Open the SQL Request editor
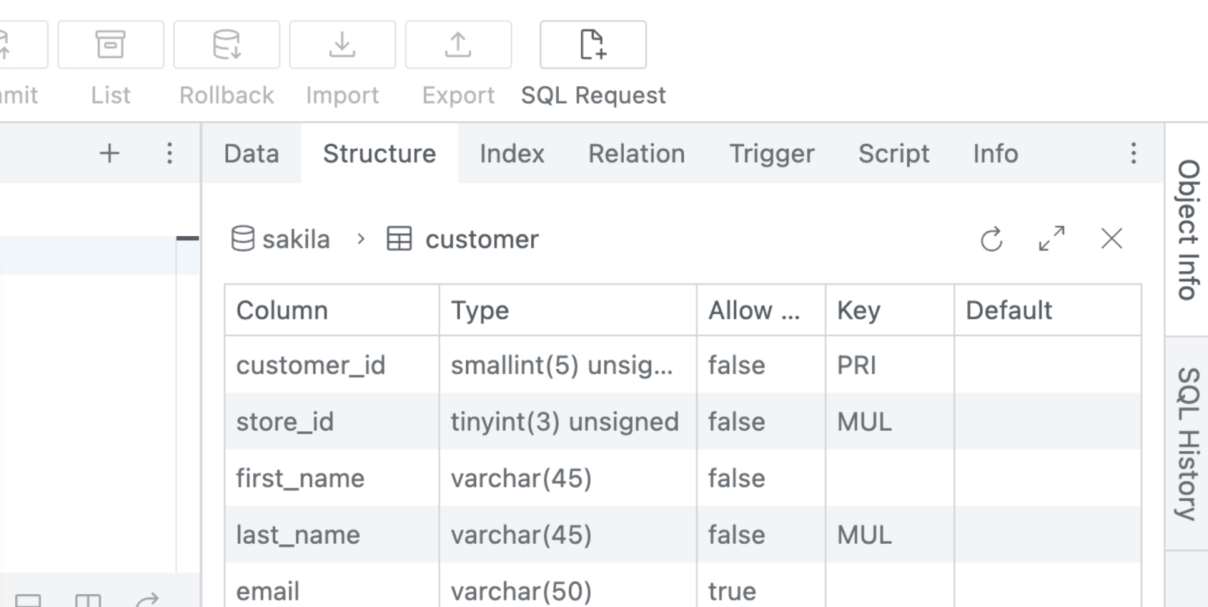The height and width of the screenshot is (607, 1208). coord(592,45)
